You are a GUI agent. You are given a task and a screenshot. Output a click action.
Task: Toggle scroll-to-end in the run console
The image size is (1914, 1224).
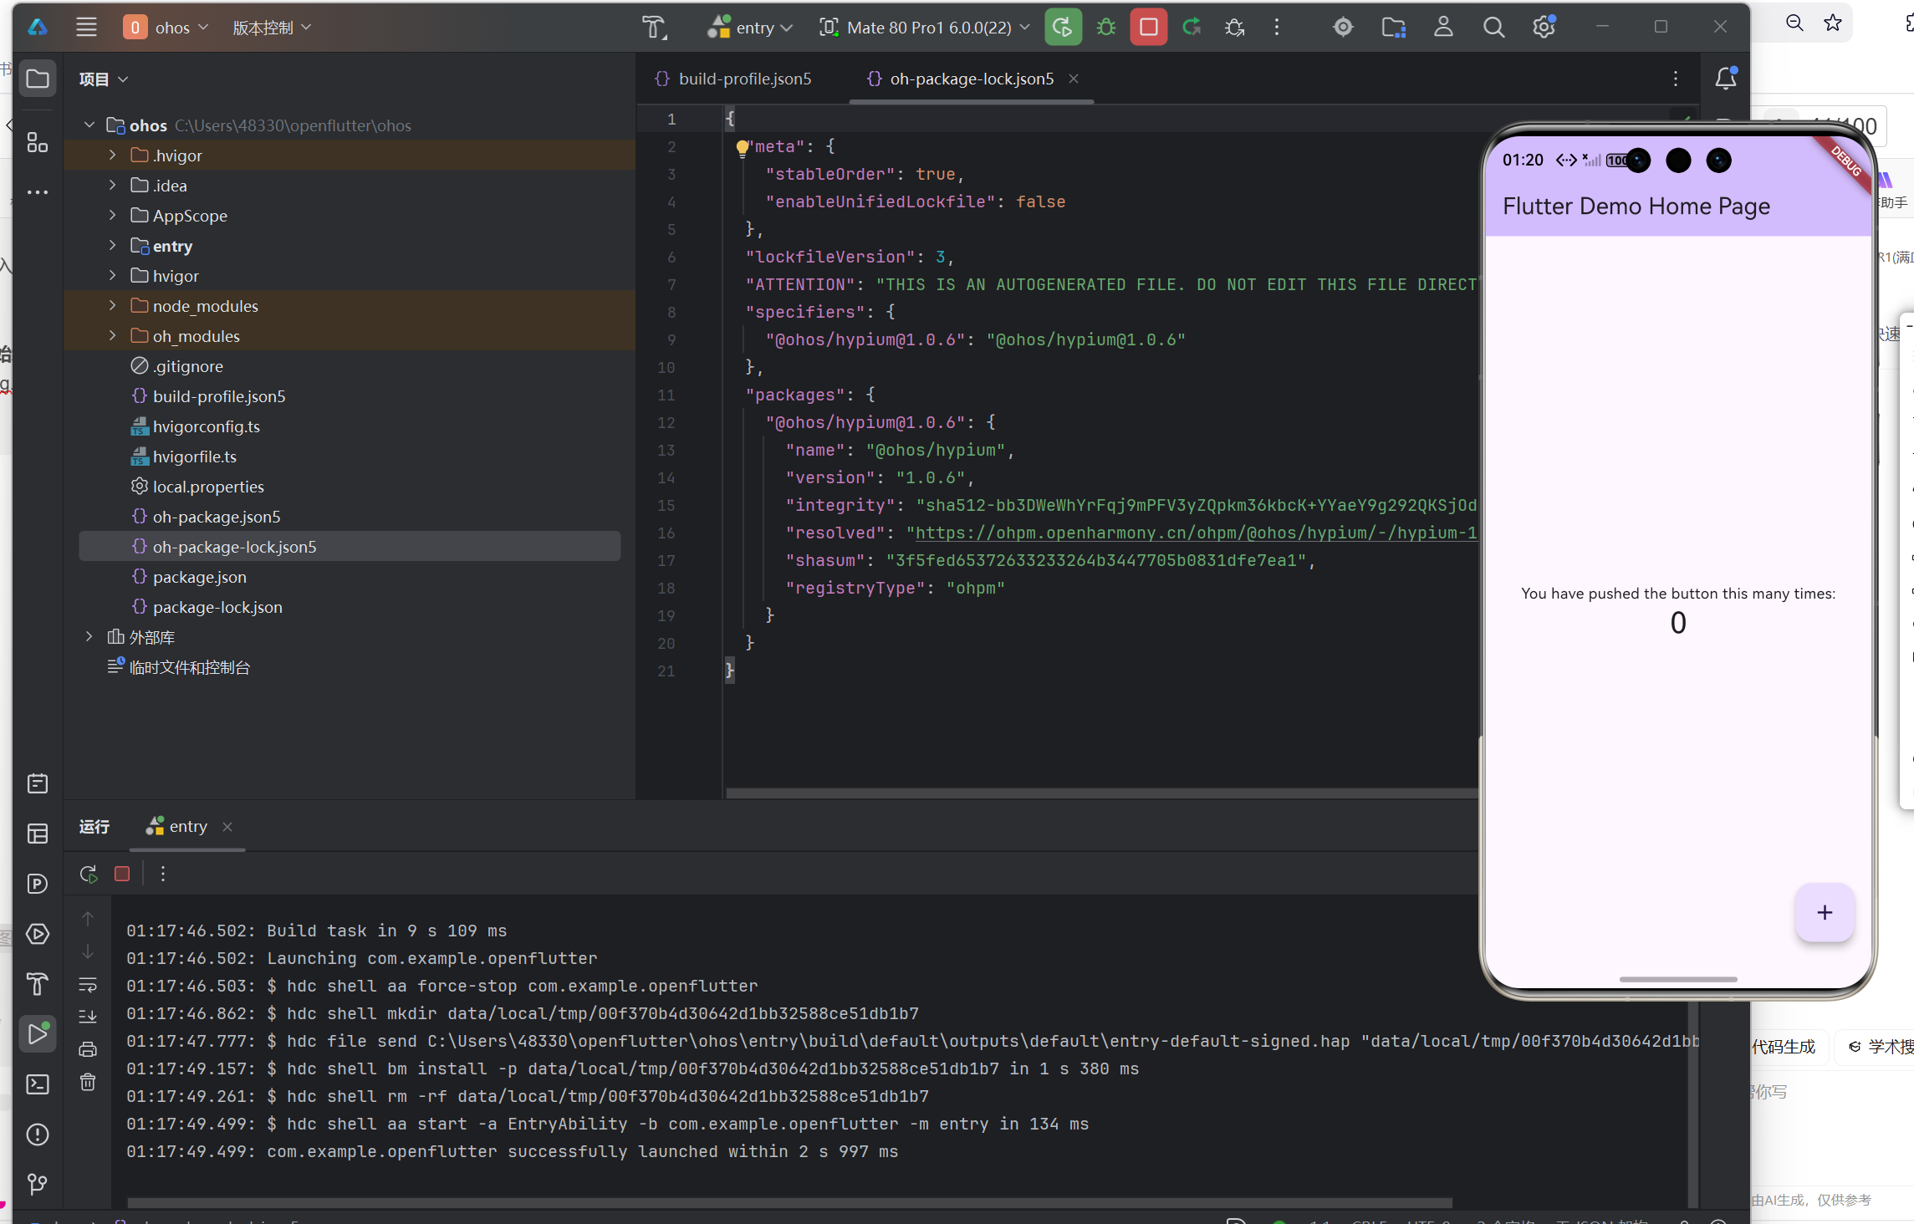coord(88,1017)
